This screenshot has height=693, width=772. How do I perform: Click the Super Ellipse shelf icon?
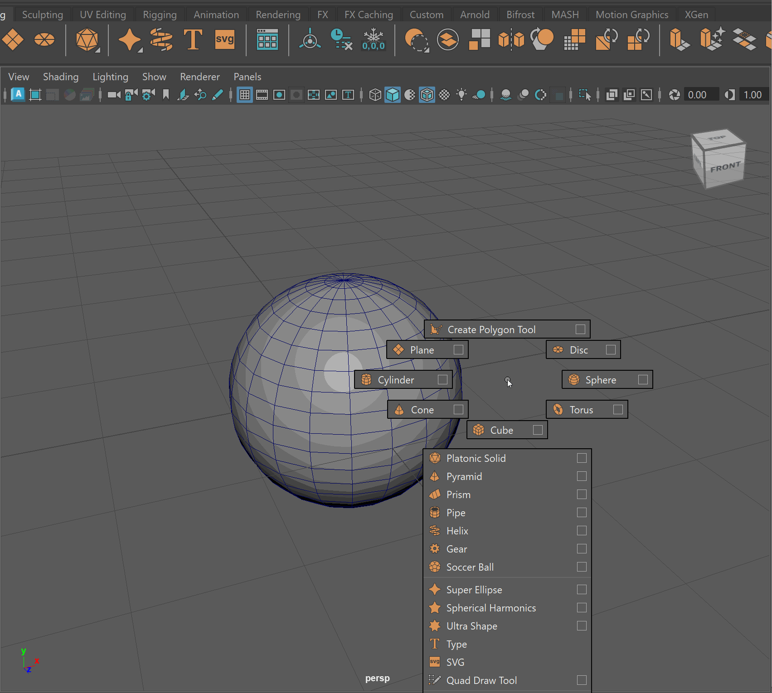[x=129, y=40]
